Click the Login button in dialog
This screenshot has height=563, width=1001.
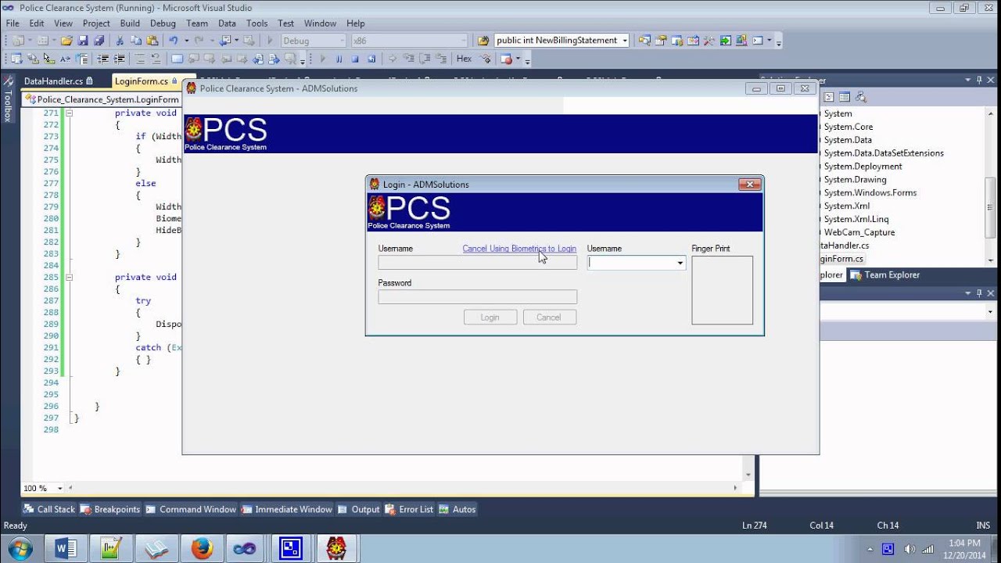click(x=490, y=317)
